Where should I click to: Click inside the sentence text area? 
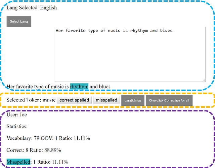point(130,54)
